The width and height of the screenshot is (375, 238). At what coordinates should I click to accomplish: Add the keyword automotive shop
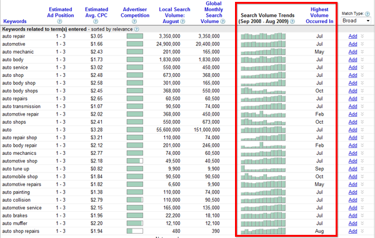coord(352,161)
